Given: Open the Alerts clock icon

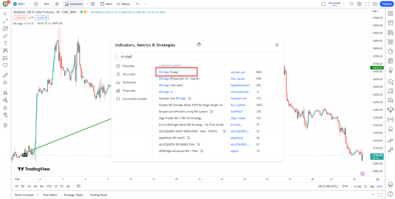Looking at the screenshot, I should 390,23.
